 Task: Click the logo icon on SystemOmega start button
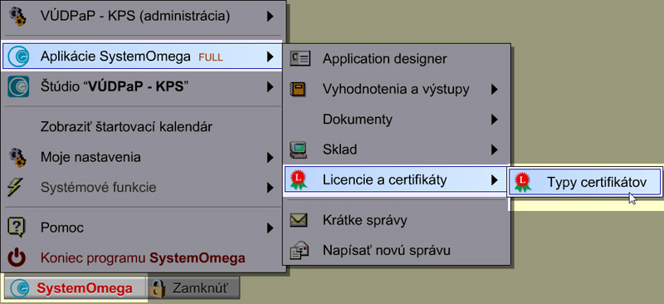[x=19, y=289]
